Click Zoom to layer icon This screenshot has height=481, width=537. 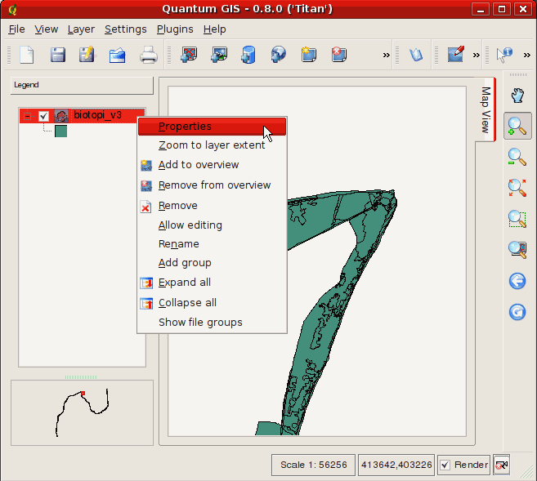click(517, 249)
